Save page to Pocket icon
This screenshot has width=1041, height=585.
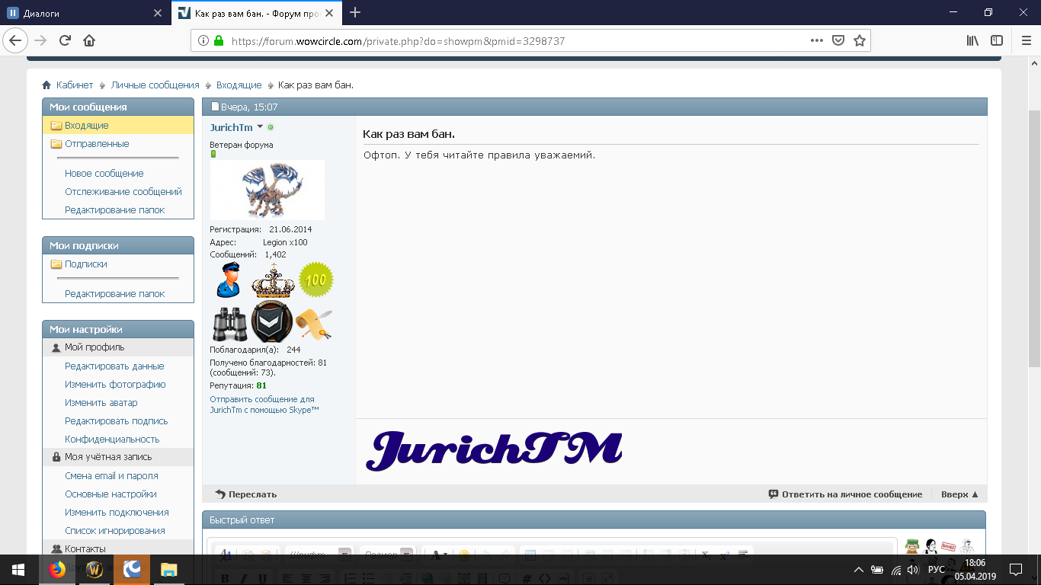(838, 41)
